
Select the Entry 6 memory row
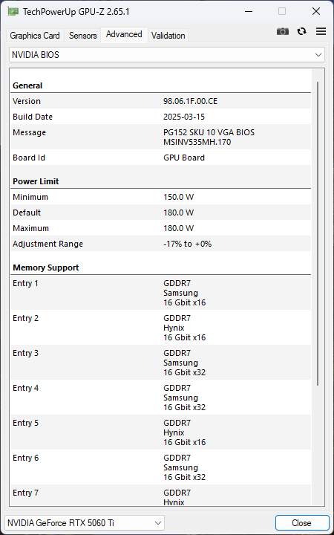(x=160, y=467)
